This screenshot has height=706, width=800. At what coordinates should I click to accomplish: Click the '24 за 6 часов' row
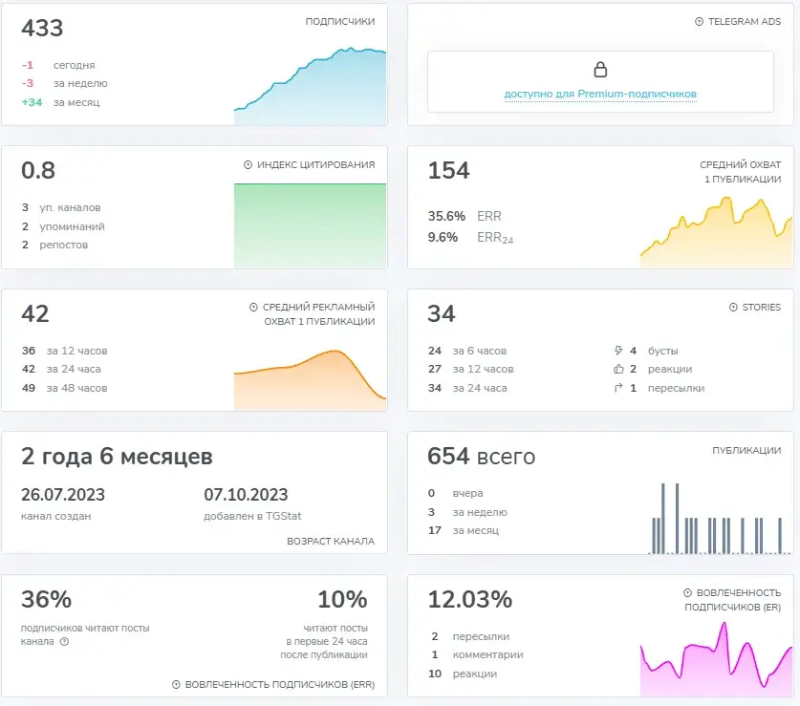tap(467, 351)
